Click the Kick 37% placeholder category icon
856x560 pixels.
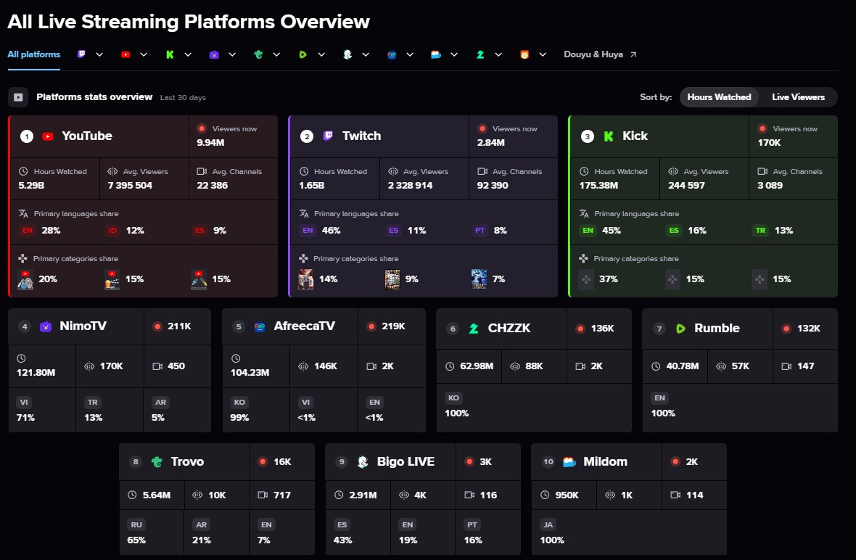click(586, 279)
